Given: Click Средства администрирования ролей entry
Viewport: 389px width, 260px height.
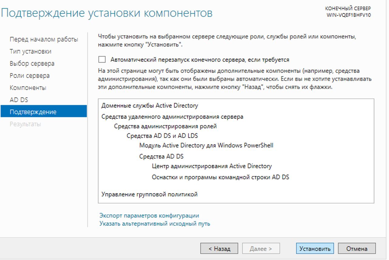Looking at the screenshot, I should 165,126.
